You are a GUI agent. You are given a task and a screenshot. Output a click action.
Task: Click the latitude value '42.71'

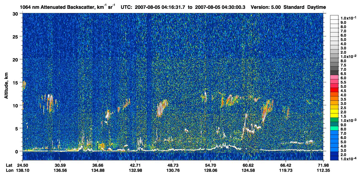(135, 165)
